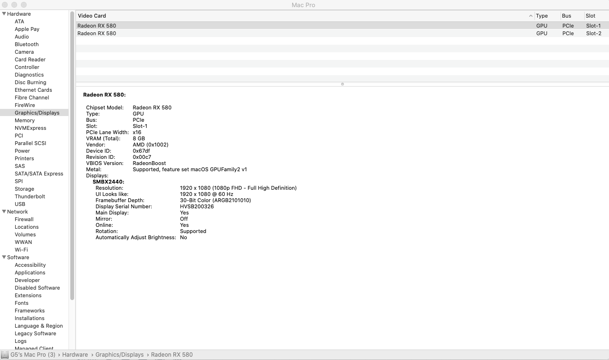The height and width of the screenshot is (360, 609).
Task: Select Apple Pay in the sidebar
Action: [x=27, y=29]
